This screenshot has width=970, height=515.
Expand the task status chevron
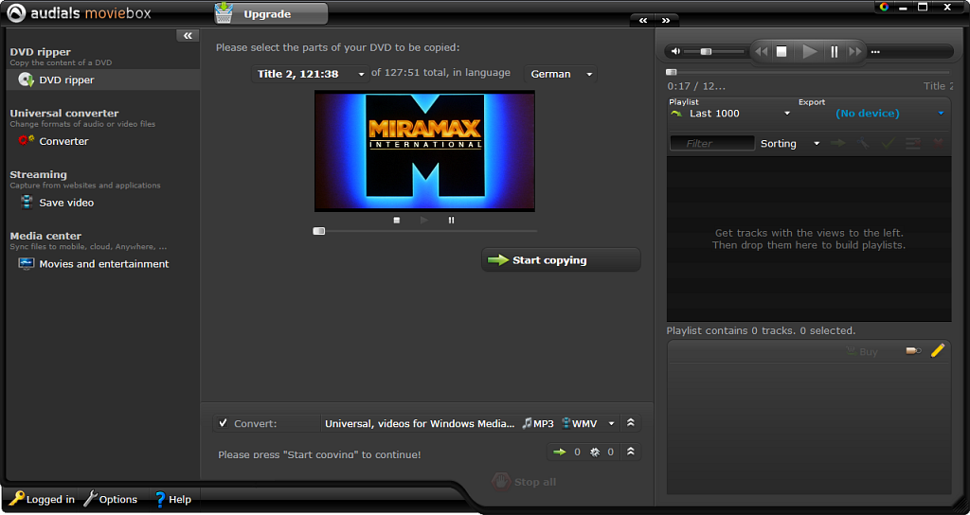(630, 452)
